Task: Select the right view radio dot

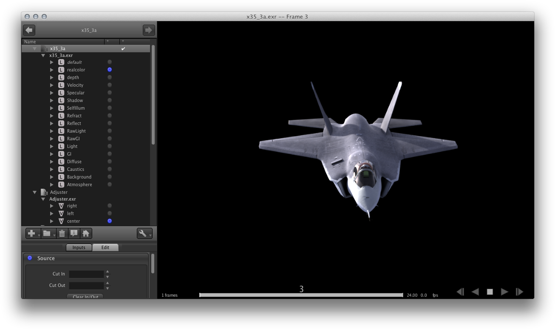Action: point(110,206)
